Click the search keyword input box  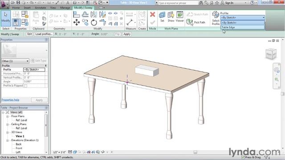coord(178,3)
